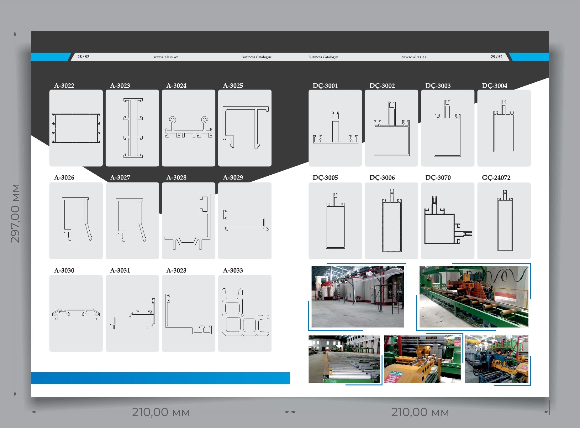Select the 'GÇ-24072' label
Screen dimensions: 580x428
[x=496, y=178]
